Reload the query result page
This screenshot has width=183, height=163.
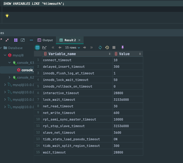100,47
